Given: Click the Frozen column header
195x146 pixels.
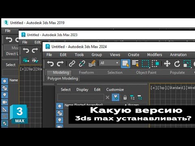Looking at the screenshot, I should [134, 105].
